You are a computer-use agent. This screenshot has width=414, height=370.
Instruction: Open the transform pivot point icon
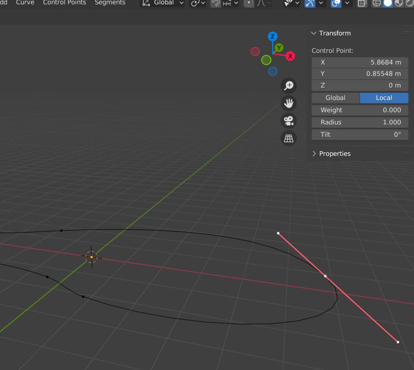196,3
